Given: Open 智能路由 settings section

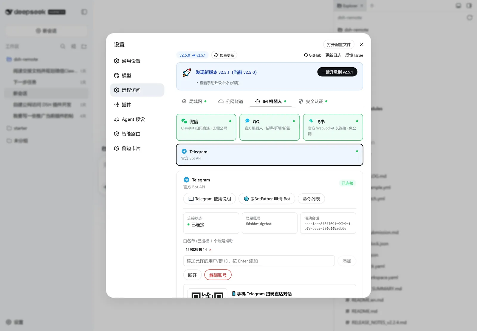Looking at the screenshot, I should (x=137, y=134).
